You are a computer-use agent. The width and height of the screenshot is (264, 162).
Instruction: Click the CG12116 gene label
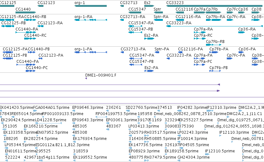184,9
